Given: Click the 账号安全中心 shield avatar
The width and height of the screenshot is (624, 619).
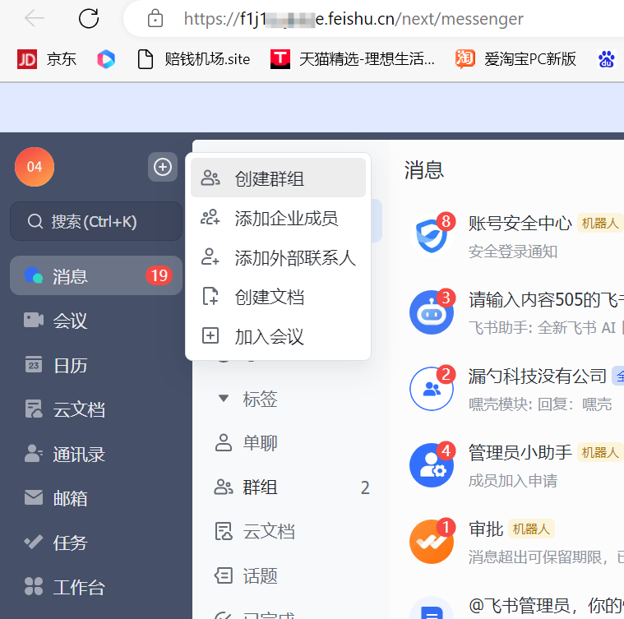Looking at the screenshot, I should [432, 237].
